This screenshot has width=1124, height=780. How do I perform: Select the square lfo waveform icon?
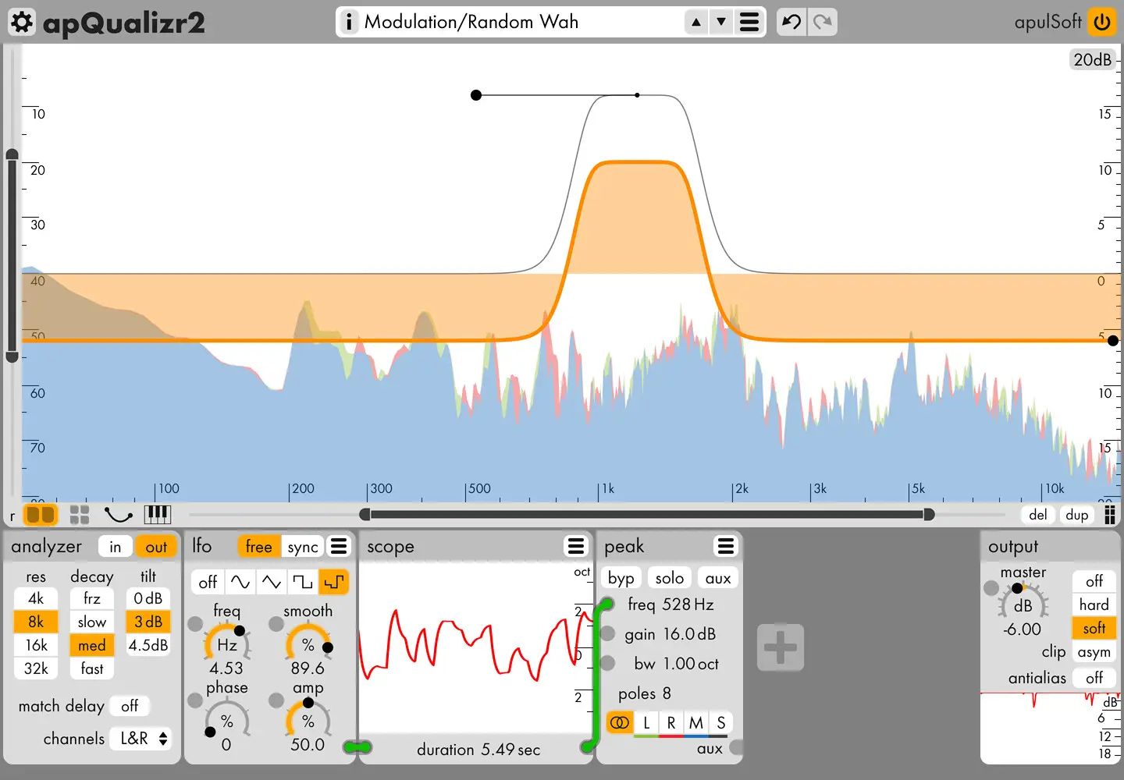click(303, 582)
